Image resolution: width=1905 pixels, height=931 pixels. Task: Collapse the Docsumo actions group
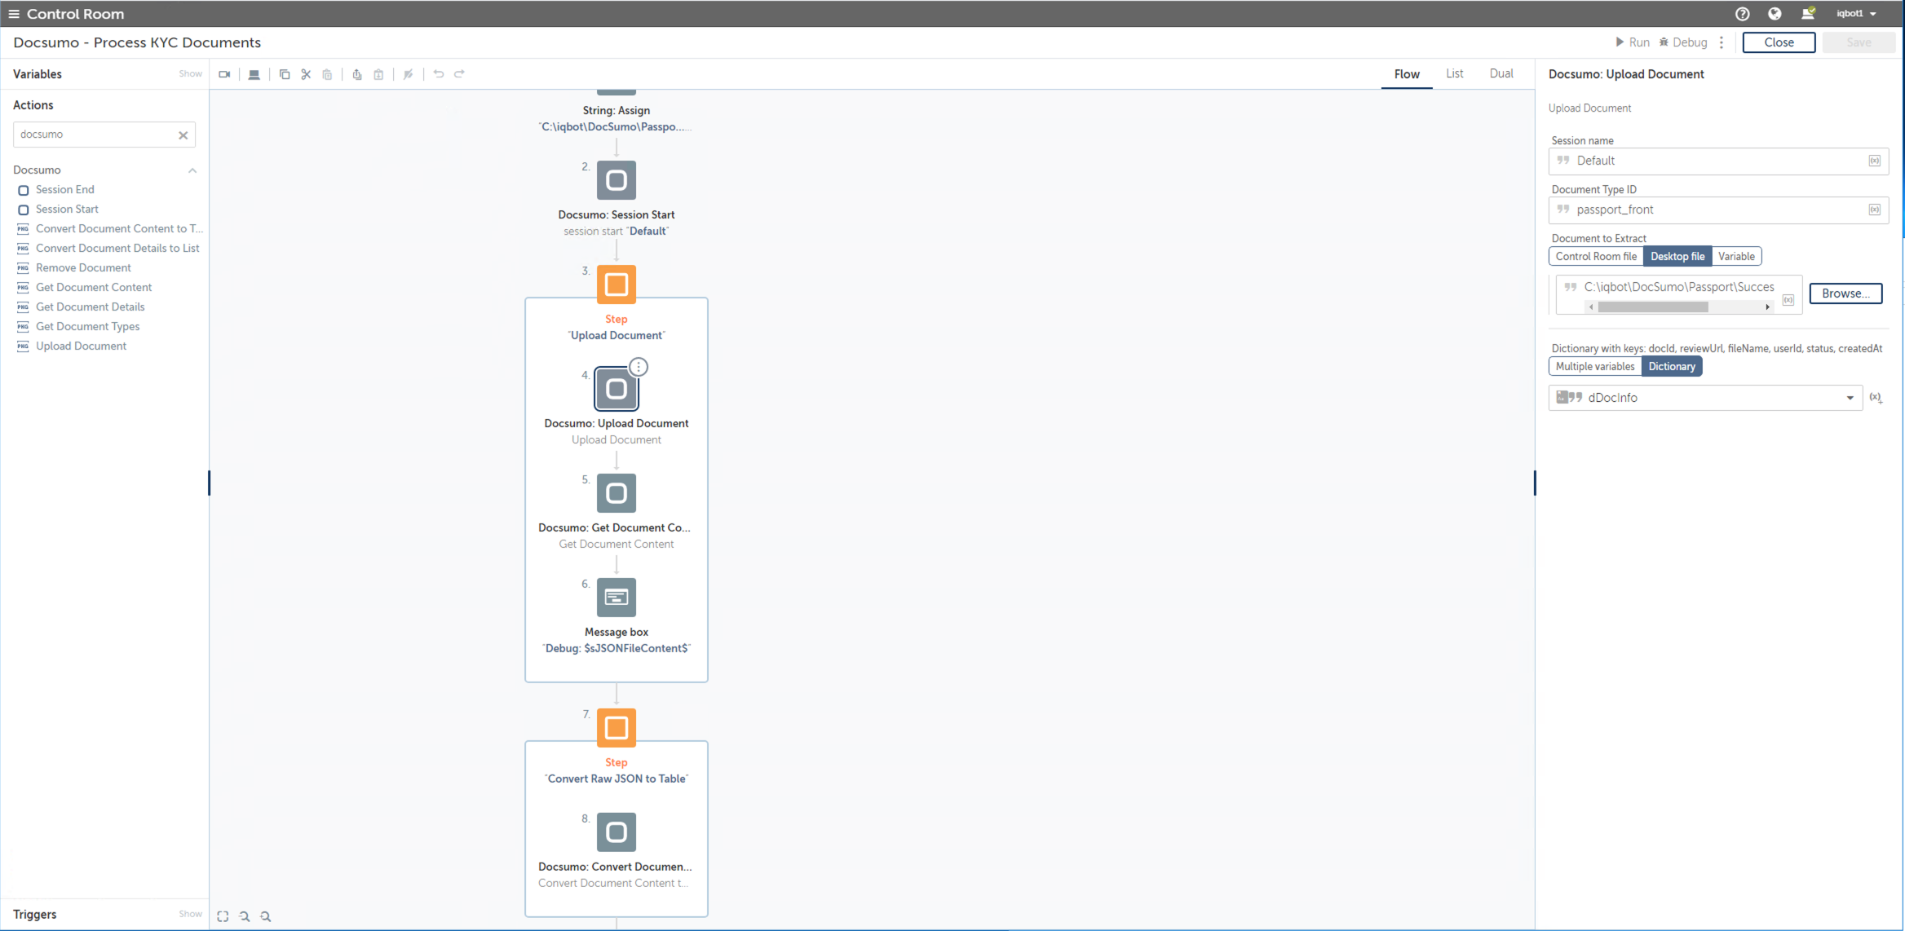pyautogui.click(x=192, y=170)
